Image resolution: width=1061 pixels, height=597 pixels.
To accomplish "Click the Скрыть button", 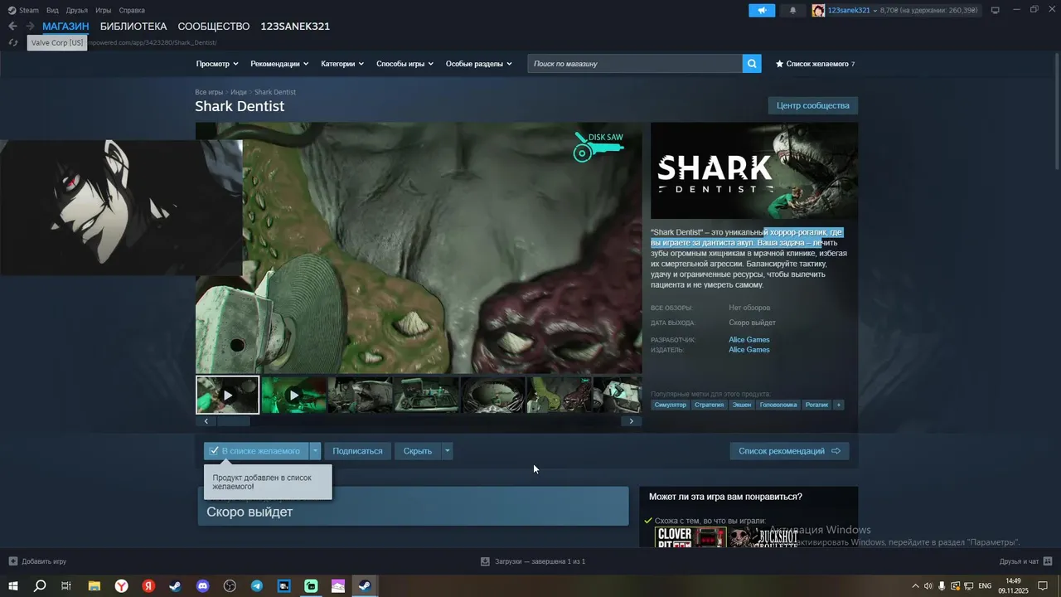I will pyautogui.click(x=418, y=451).
